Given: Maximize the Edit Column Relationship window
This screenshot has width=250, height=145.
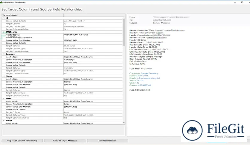Looking at the screenshot, I should tap(242, 2).
